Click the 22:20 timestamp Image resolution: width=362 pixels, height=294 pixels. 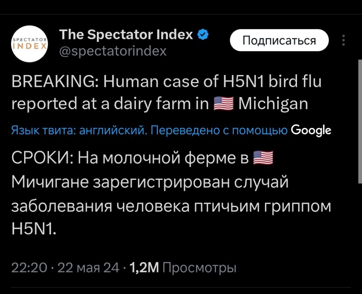29,268
